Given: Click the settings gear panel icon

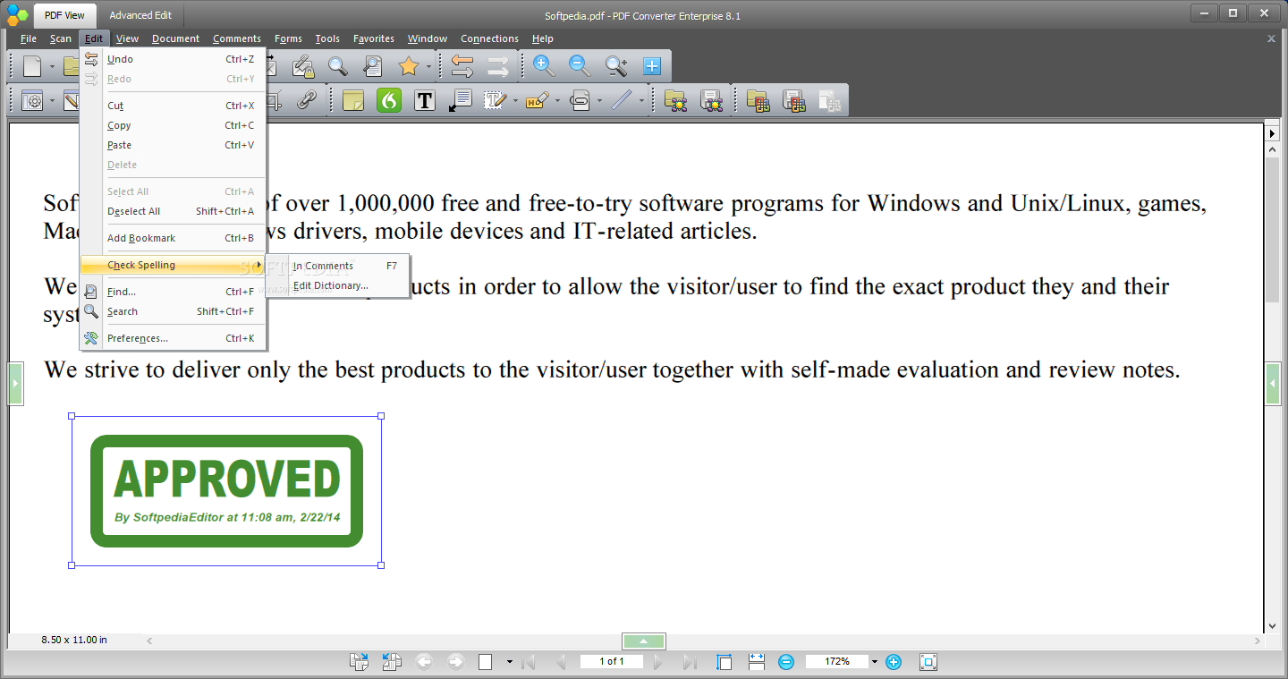Looking at the screenshot, I should click(x=33, y=100).
